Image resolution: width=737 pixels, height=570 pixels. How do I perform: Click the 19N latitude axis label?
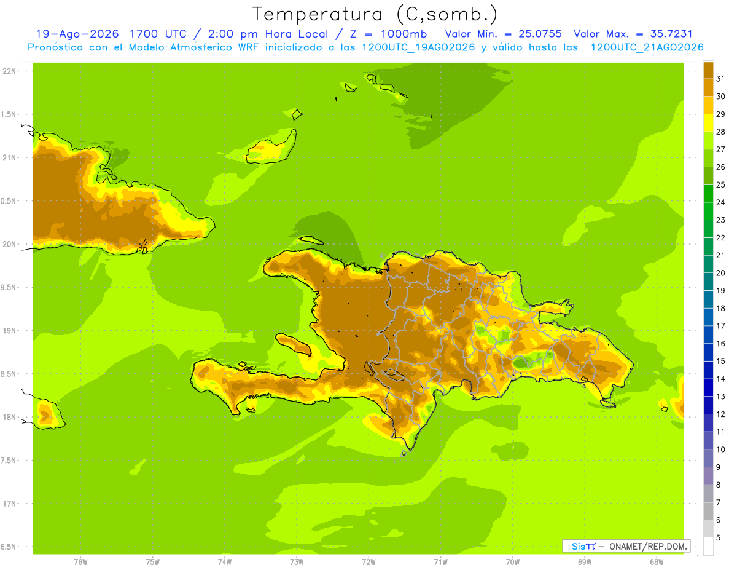tap(9, 331)
